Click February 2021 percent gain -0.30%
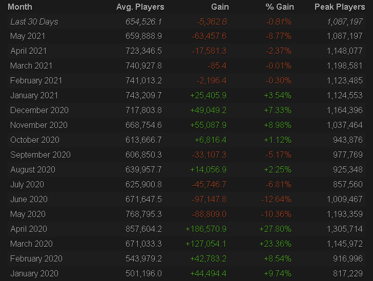Screen dimensions: 373x281 pos(278,80)
